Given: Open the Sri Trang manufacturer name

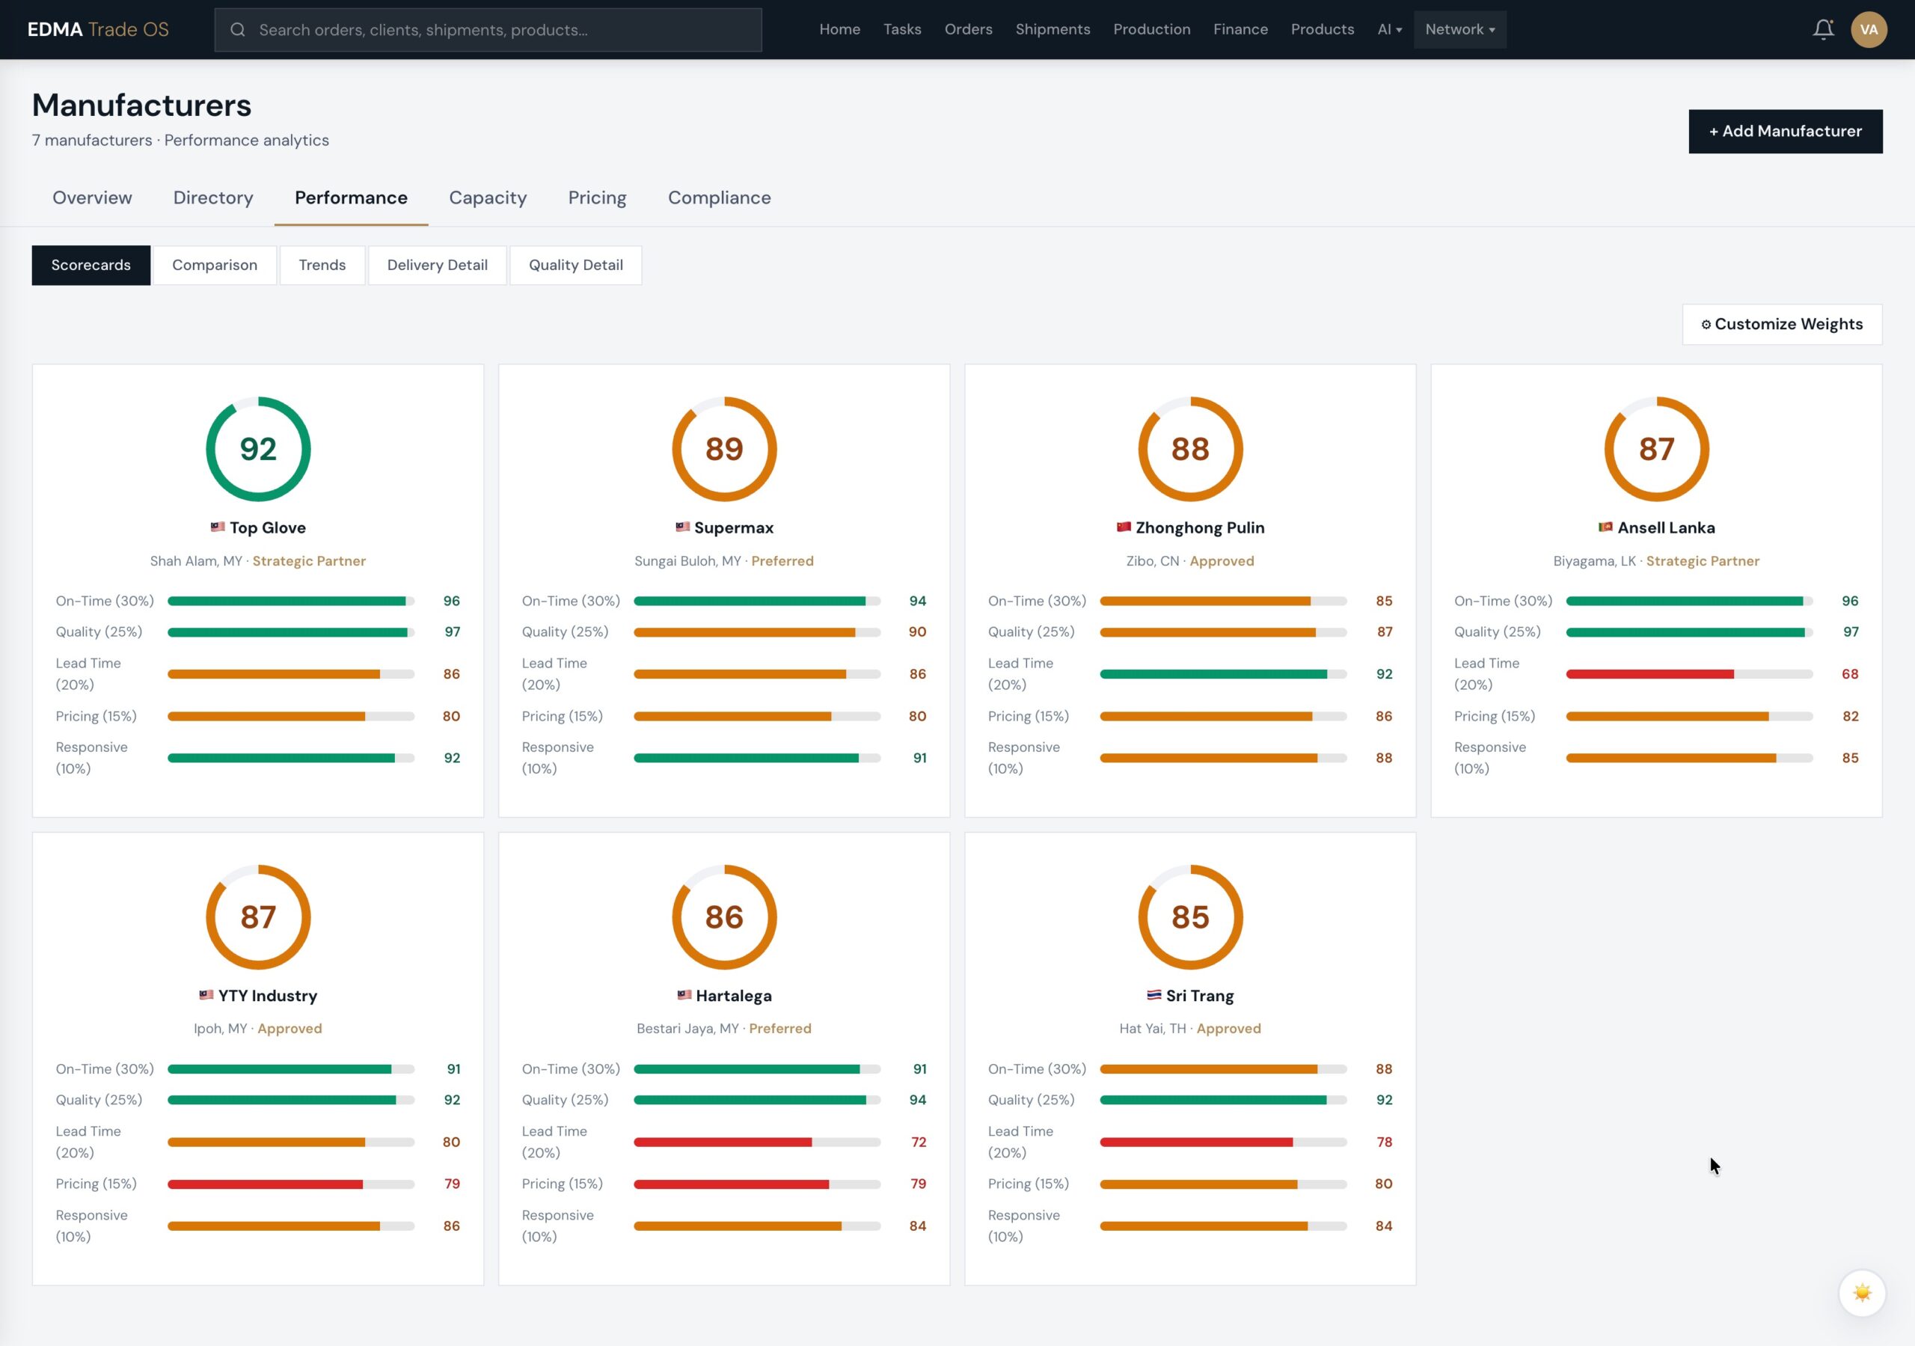Looking at the screenshot, I should (1199, 996).
